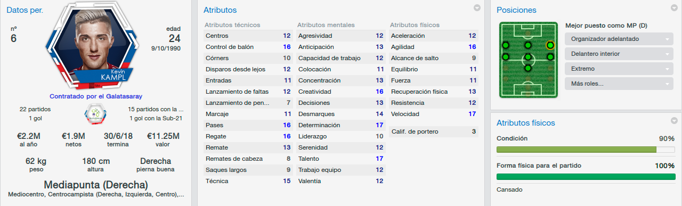
Task: Click the Atributos panel title
Action: point(220,10)
